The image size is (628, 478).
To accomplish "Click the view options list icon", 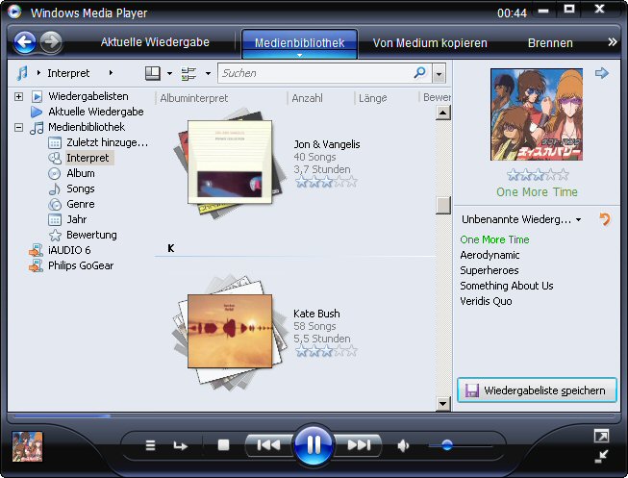I will click(188, 74).
